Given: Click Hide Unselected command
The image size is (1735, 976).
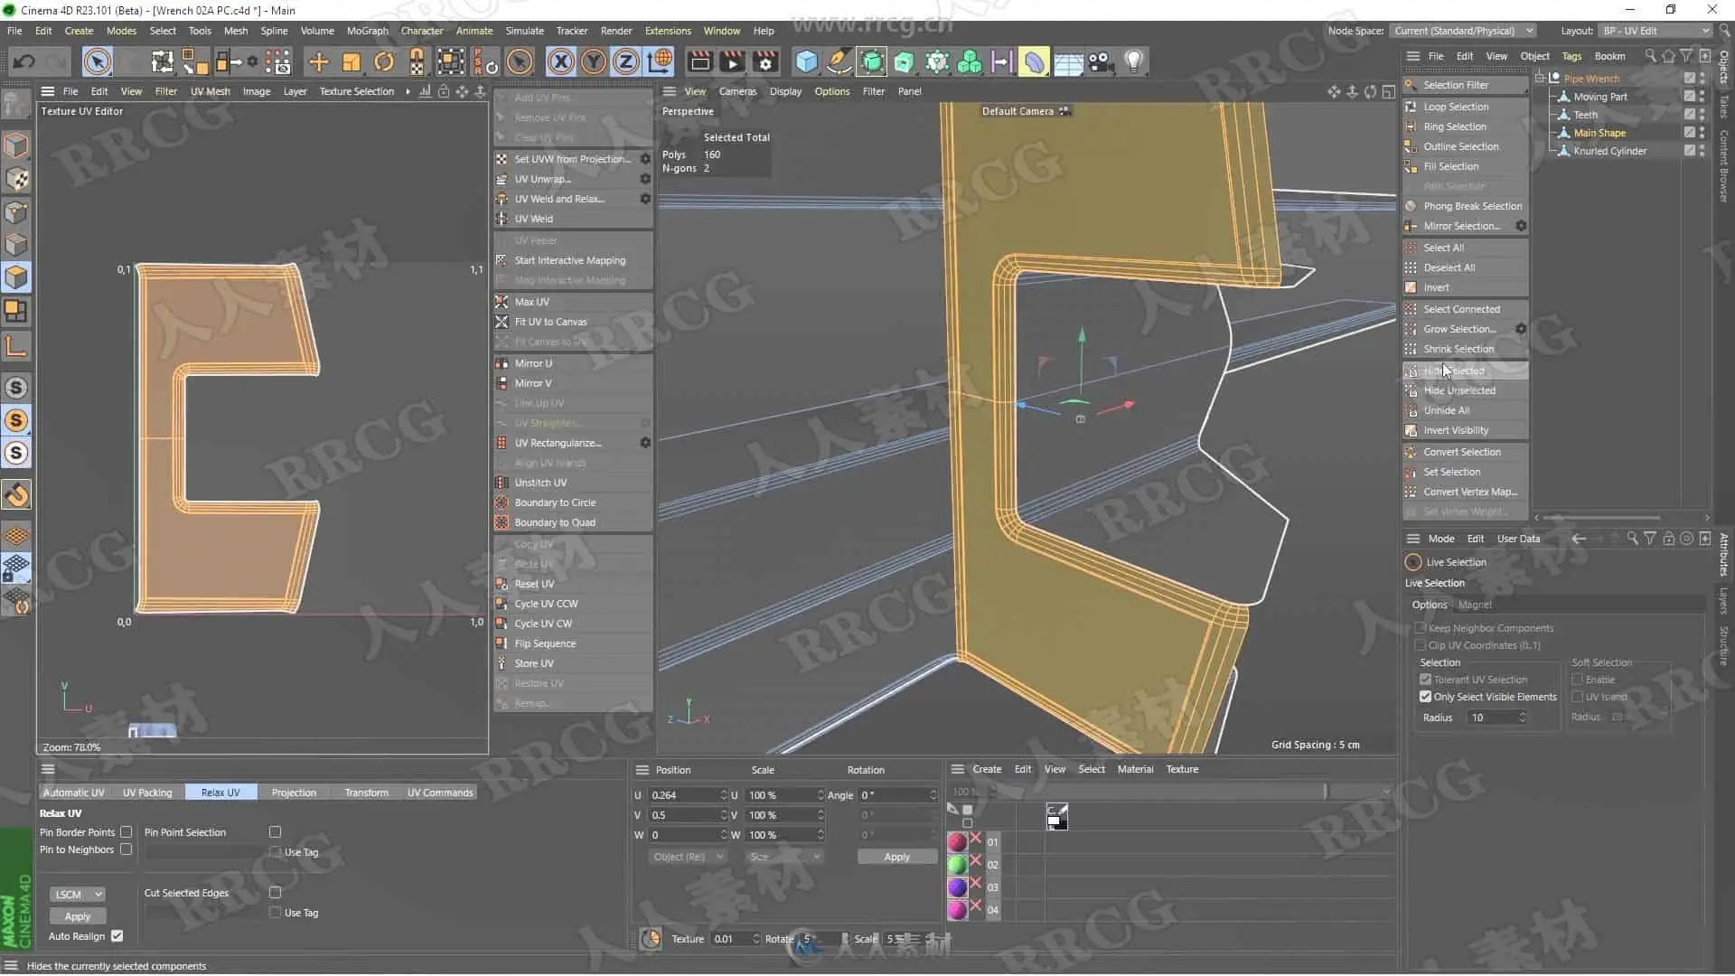Looking at the screenshot, I should [1458, 390].
